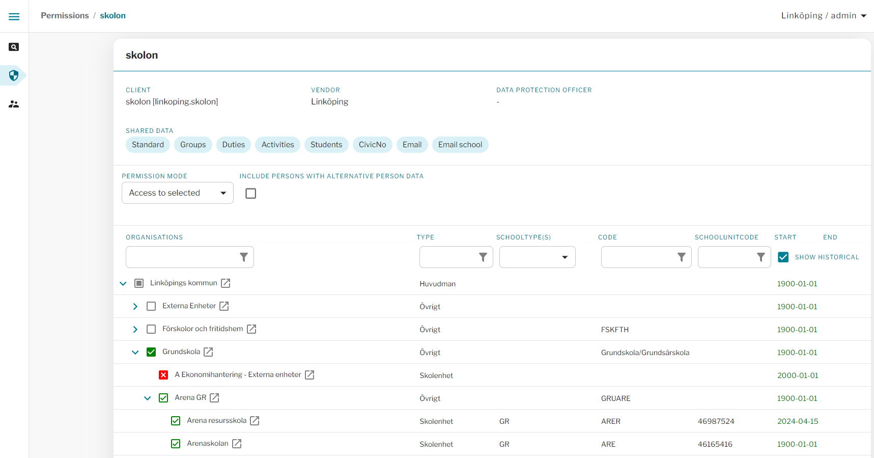
Task: Open the search page icon in sidebar
Action: pos(14,47)
